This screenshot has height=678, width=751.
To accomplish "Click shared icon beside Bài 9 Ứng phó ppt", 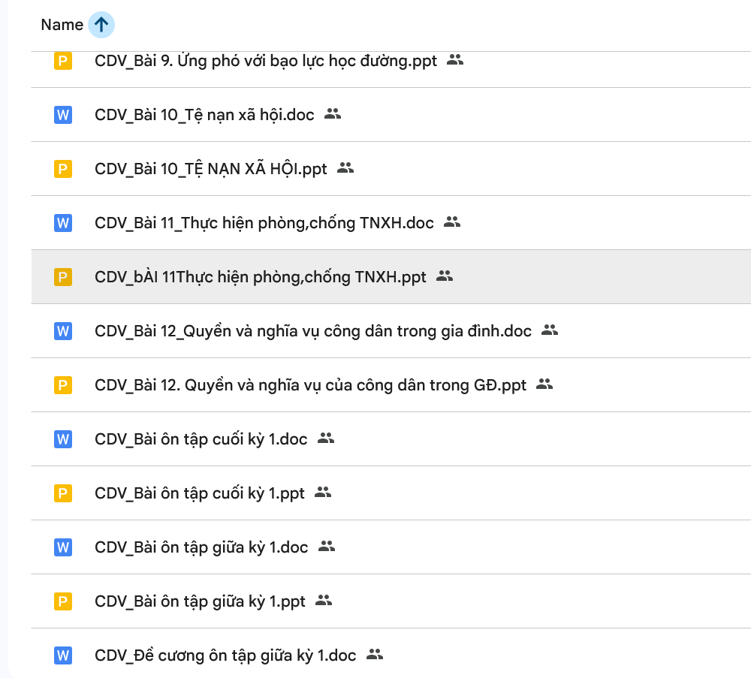I will 455,60.
